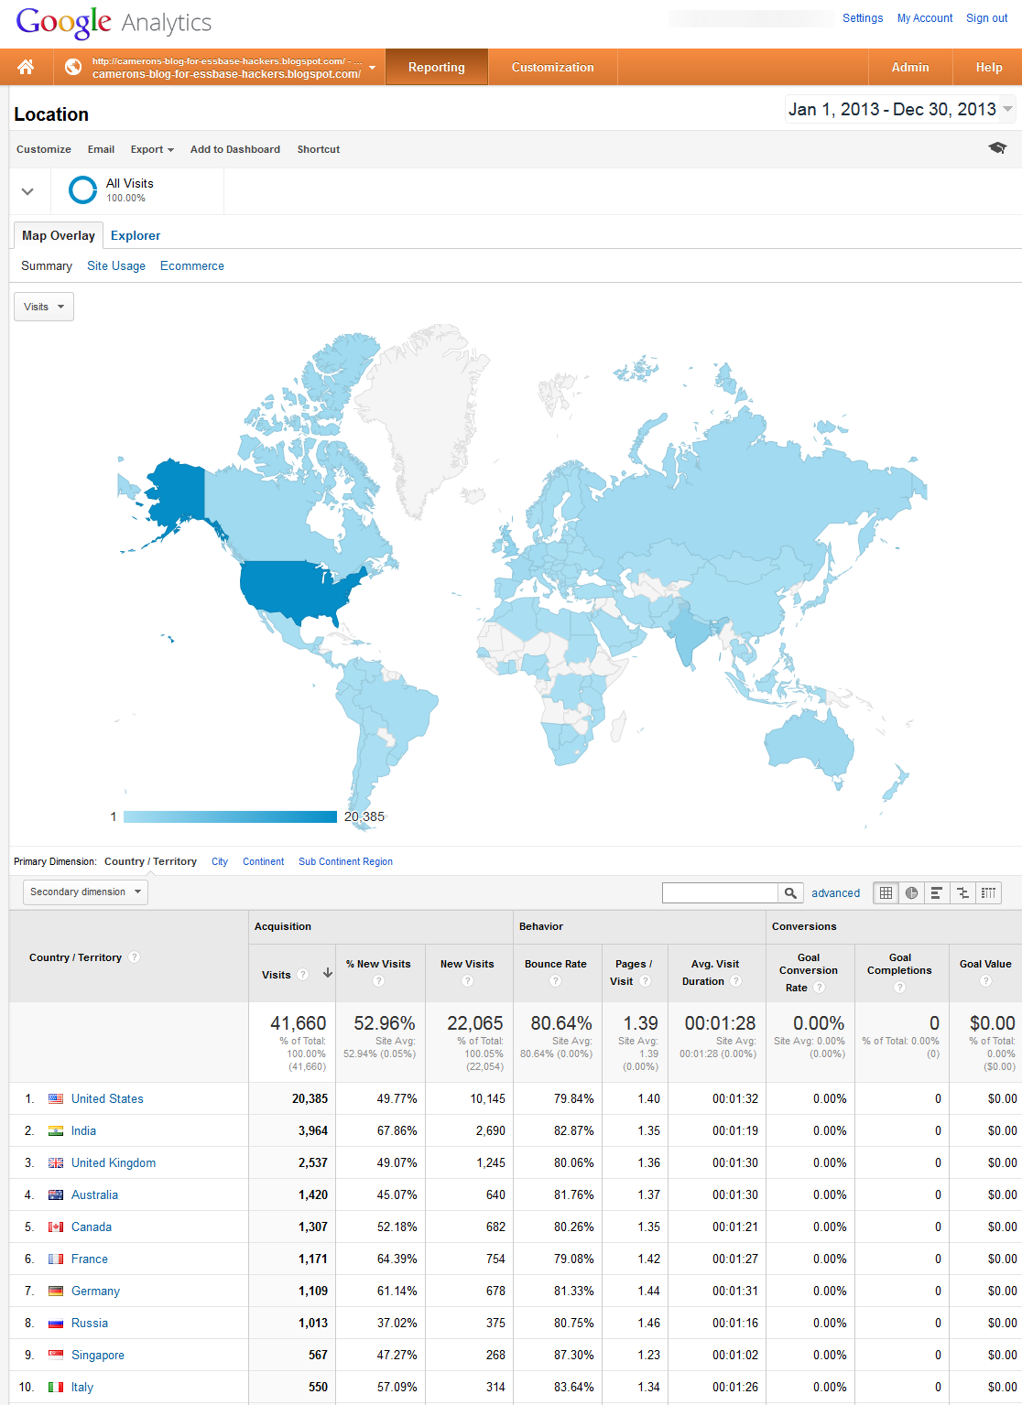Open the date range picker
This screenshot has height=1405, width=1022.
(900, 109)
